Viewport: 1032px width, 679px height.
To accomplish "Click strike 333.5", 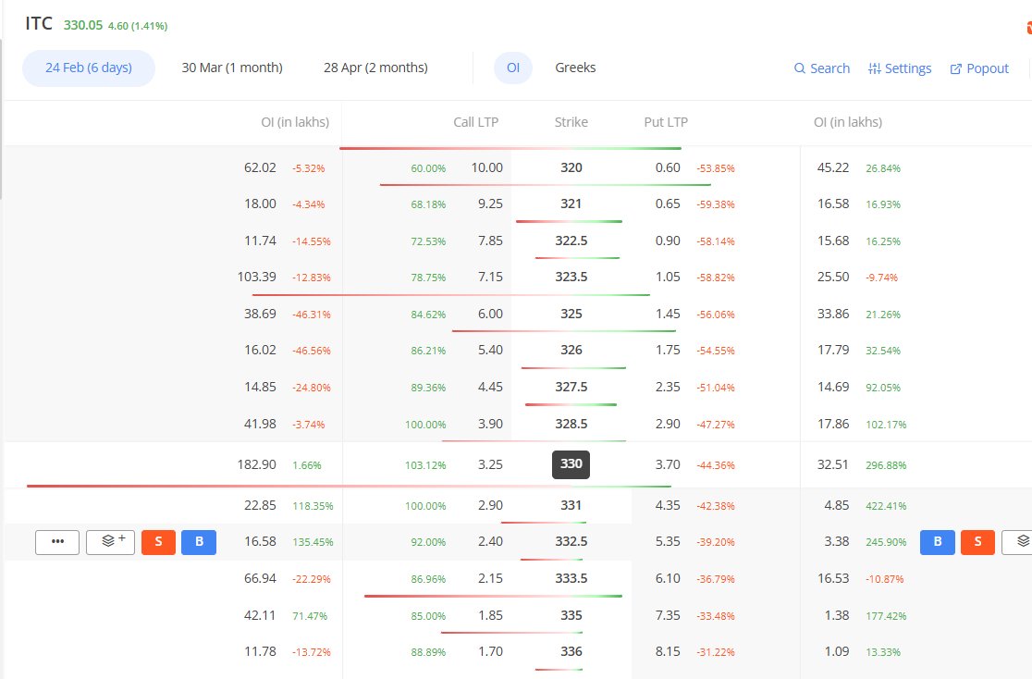I will pyautogui.click(x=571, y=579).
